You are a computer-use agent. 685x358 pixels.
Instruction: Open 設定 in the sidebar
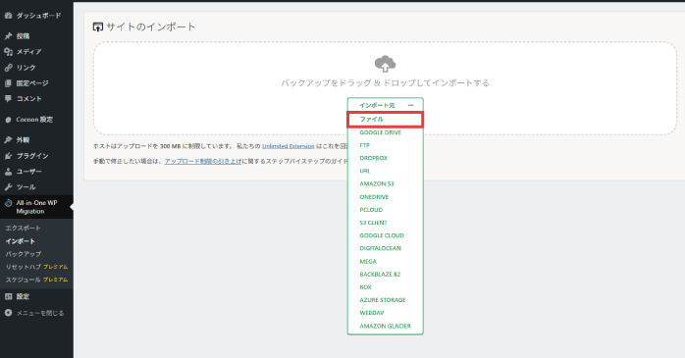[23, 296]
